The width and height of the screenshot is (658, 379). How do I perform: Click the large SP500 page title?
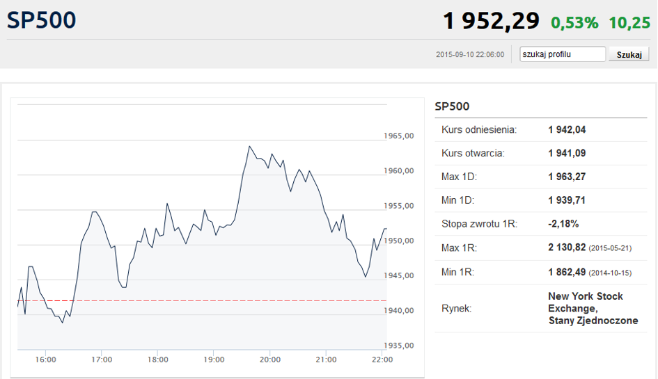click(42, 20)
